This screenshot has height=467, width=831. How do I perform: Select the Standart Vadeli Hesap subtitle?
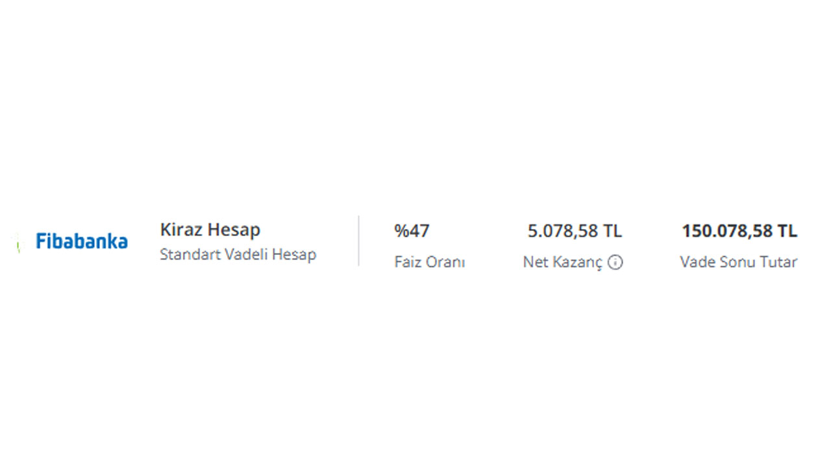coord(238,254)
